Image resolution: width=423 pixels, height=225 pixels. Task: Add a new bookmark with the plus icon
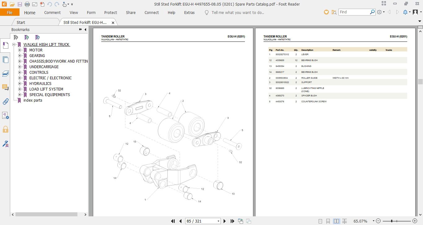click(x=27, y=37)
